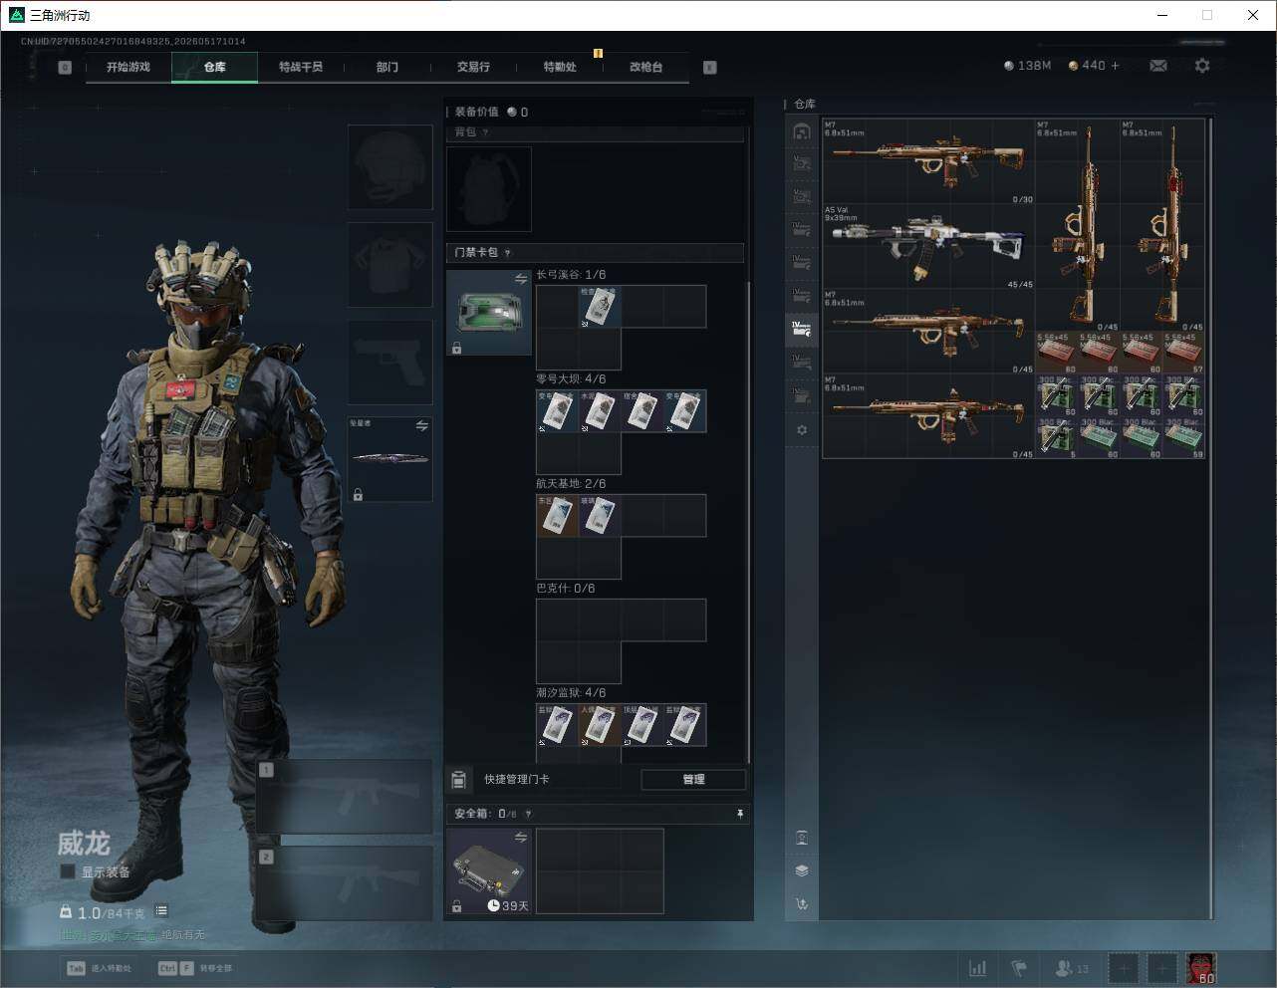Open warehouse box settings gear
The image size is (1277, 988).
click(x=802, y=430)
